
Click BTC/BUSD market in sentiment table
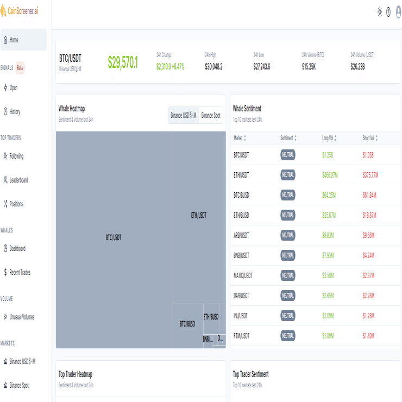click(x=241, y=195)
